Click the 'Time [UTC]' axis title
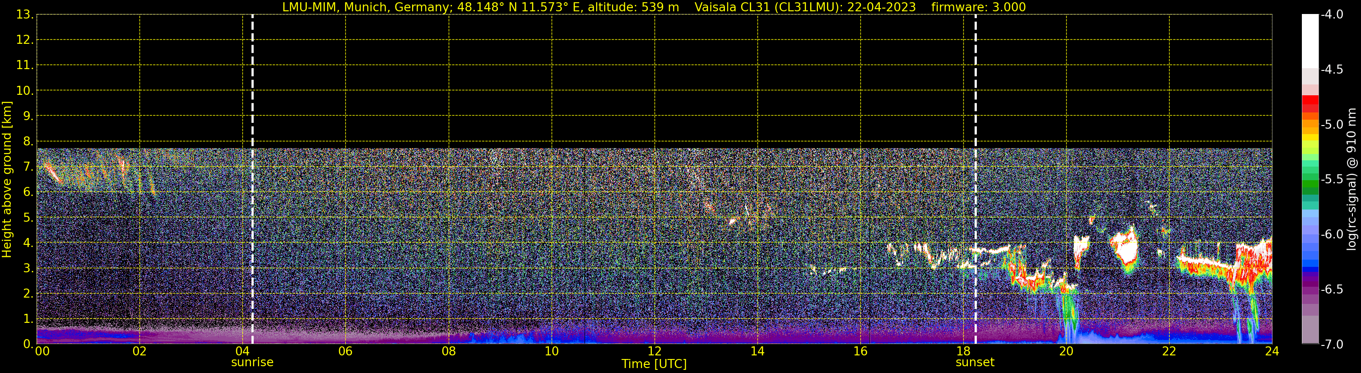Screen dimensions: 1361x373 pyautogui.click(x=654, y=364)
